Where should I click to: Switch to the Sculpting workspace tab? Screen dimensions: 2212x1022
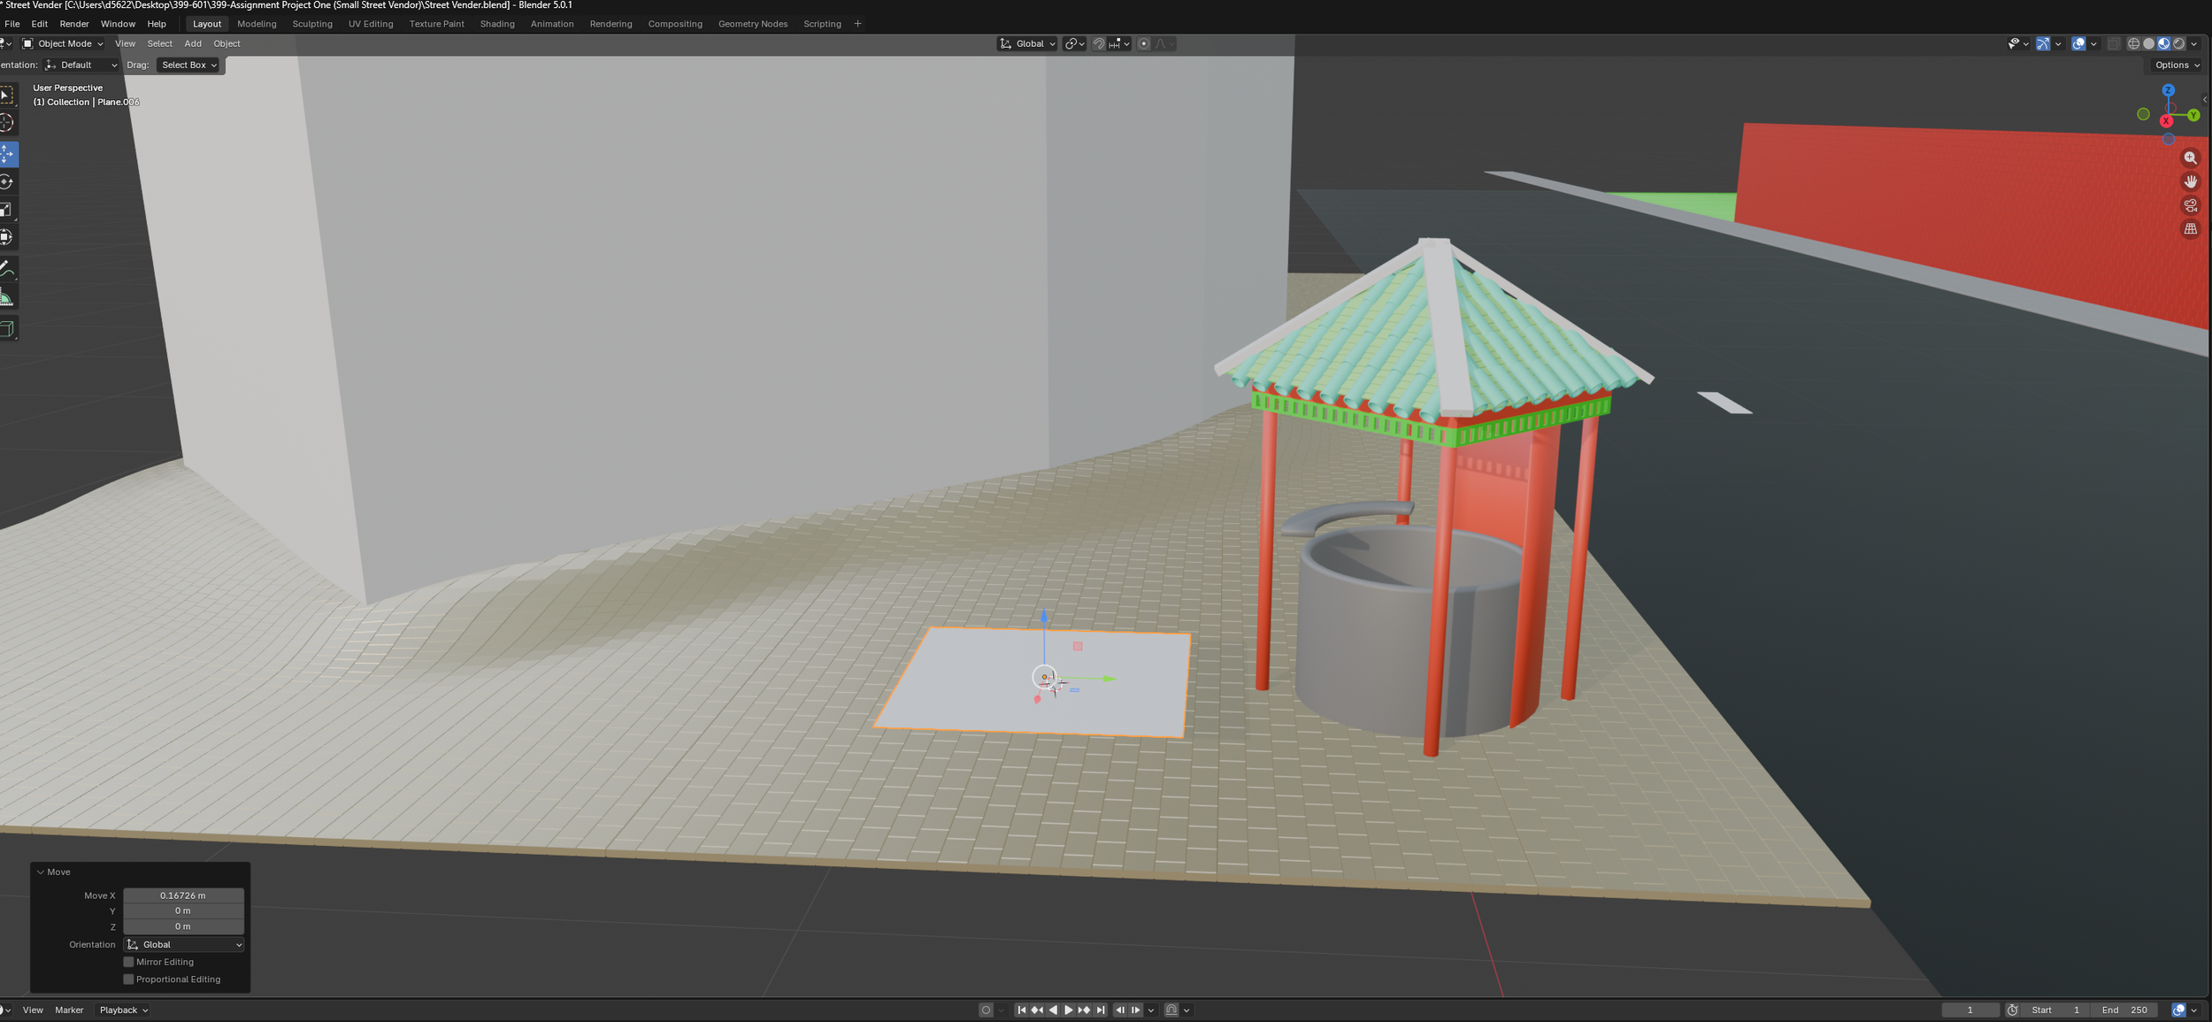[312, 24]
